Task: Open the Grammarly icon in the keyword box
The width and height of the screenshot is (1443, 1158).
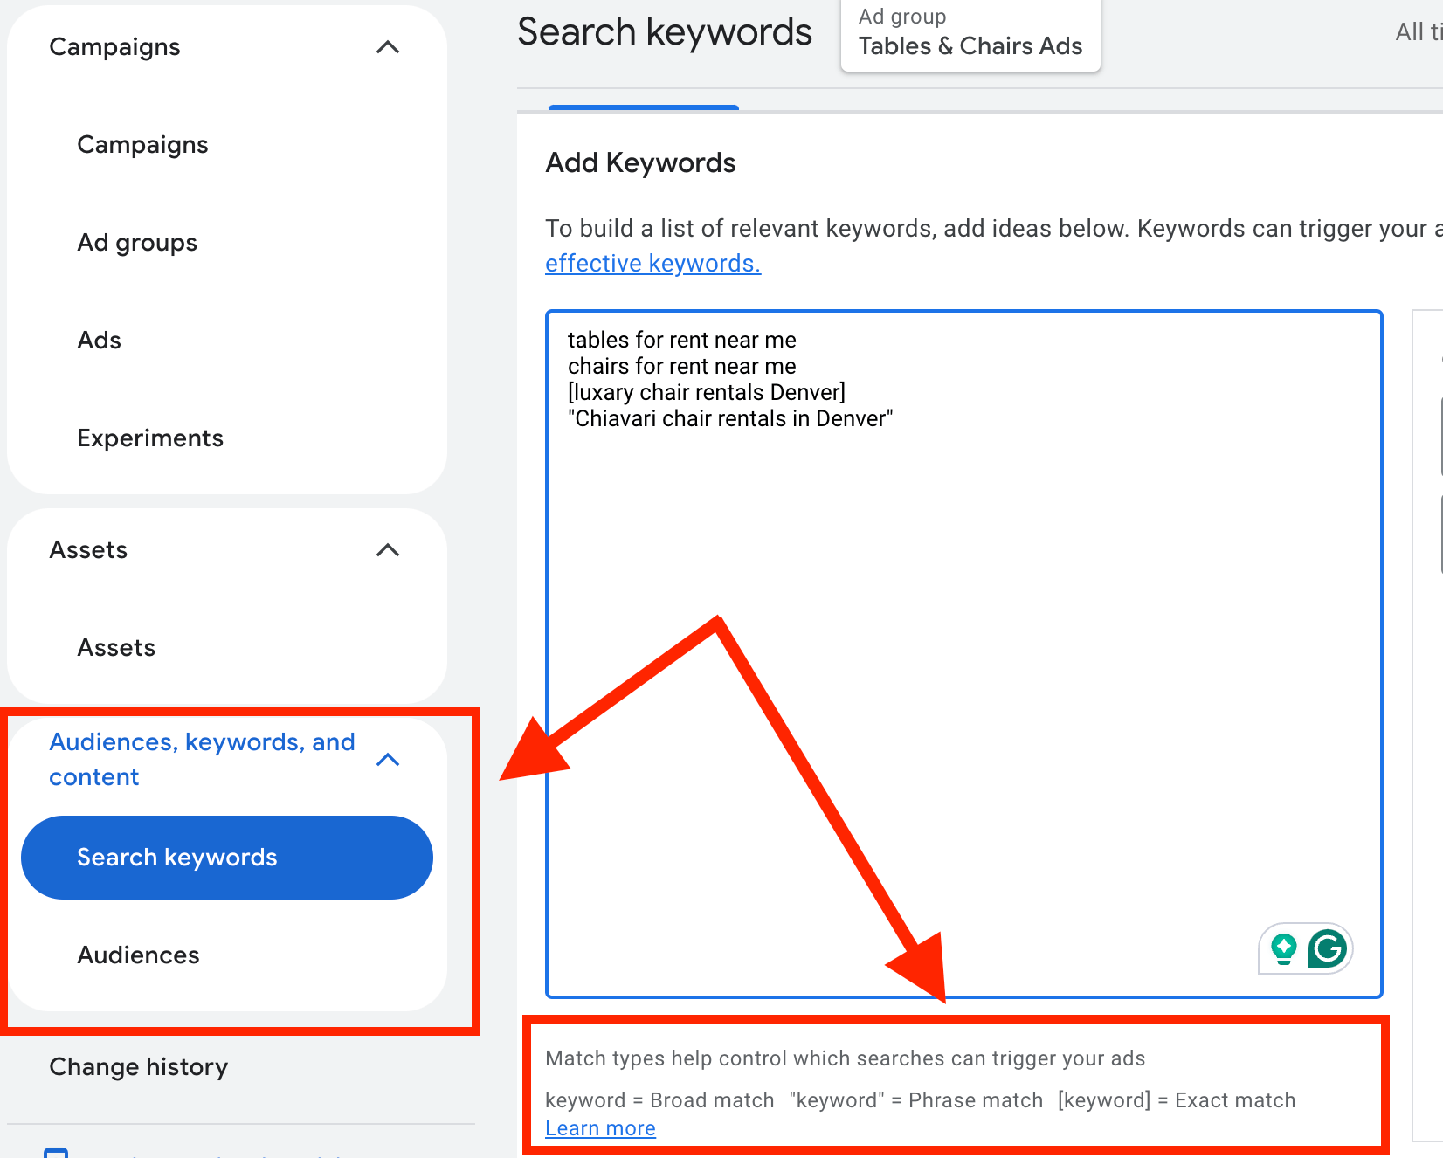Action: (x=1324, y=948)
